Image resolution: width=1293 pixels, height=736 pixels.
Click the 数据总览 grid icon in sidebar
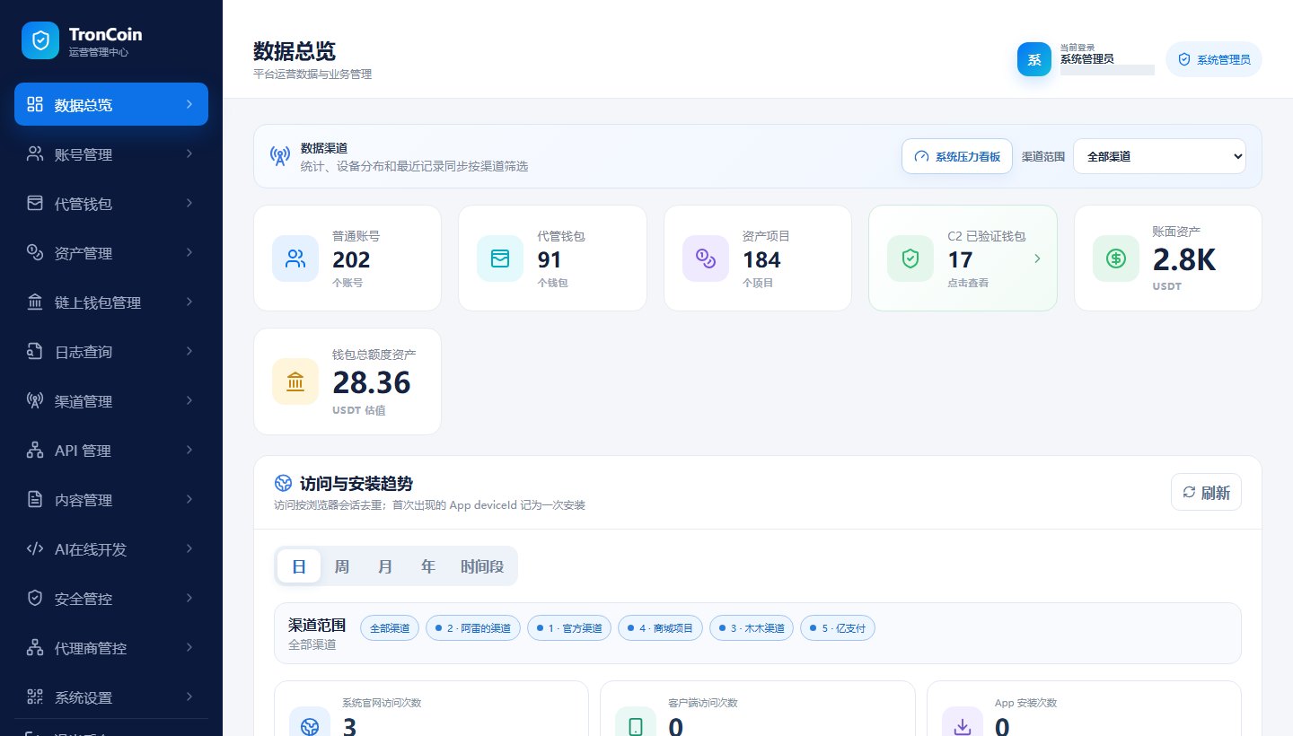coord(35,104)
